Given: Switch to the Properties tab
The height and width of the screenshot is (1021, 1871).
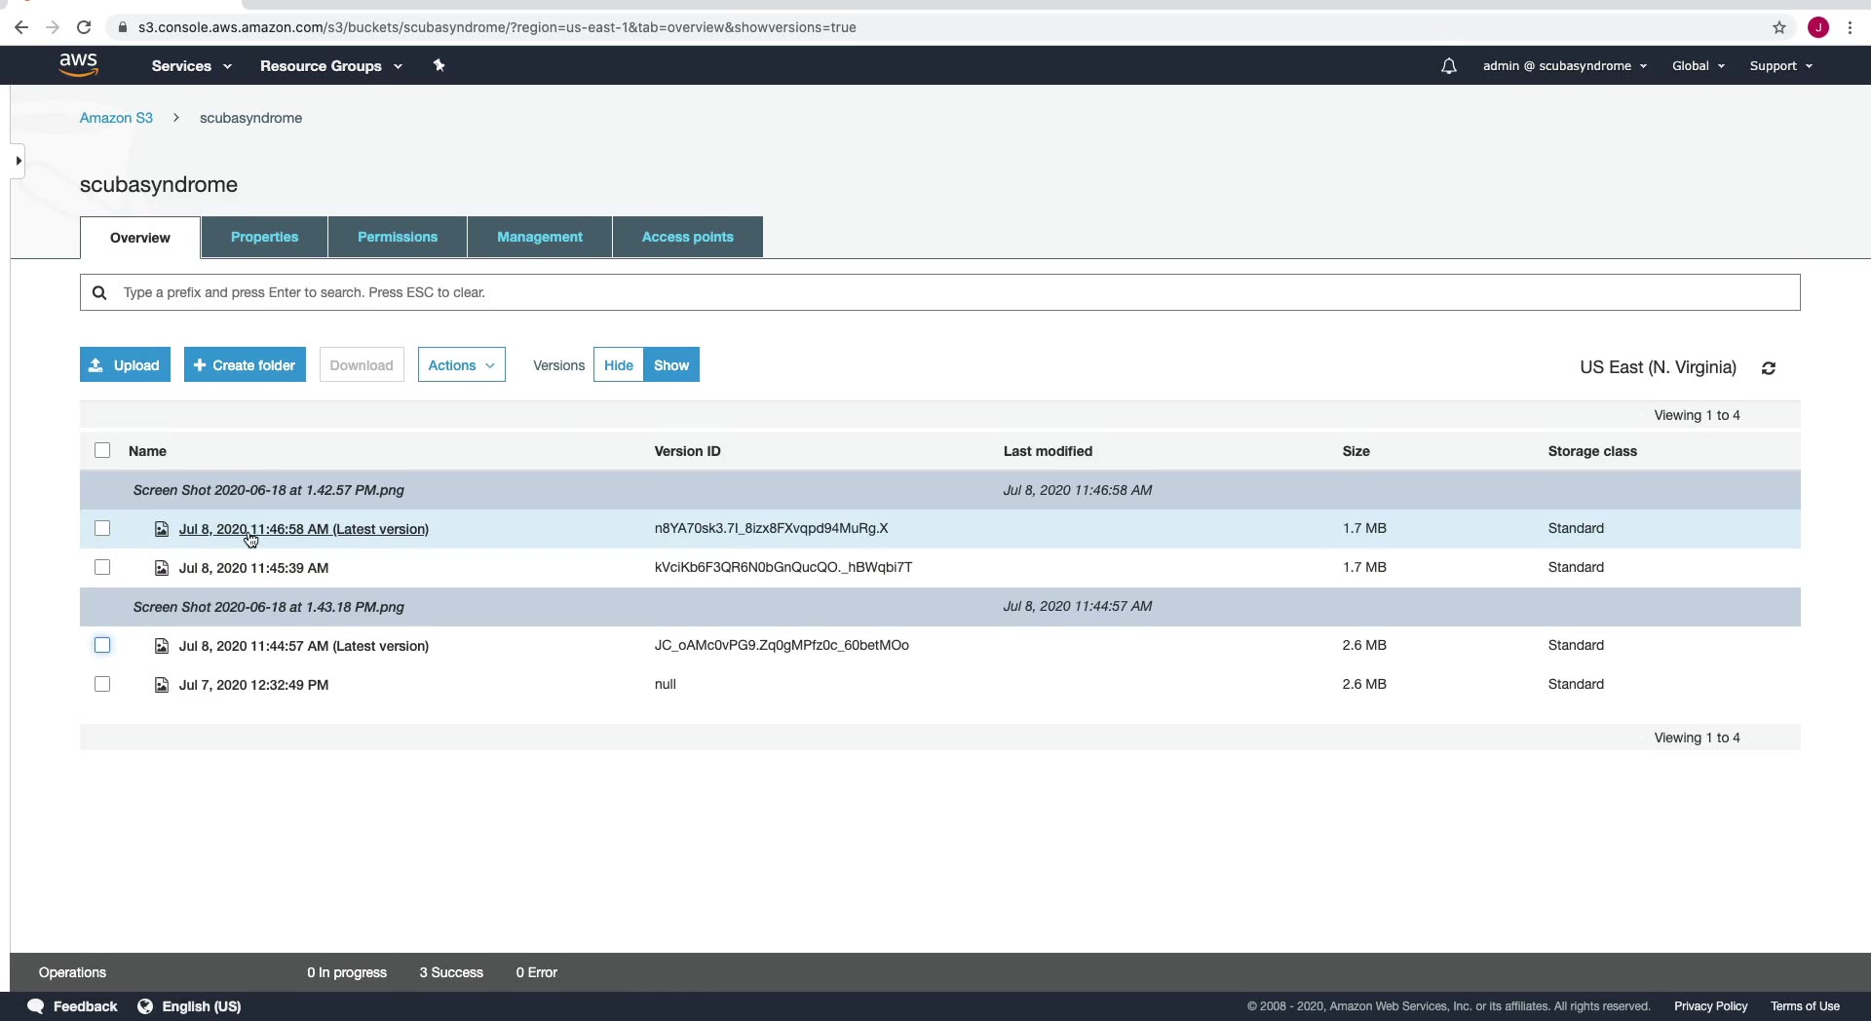Looking at the screenshot, I should [265, 238].
